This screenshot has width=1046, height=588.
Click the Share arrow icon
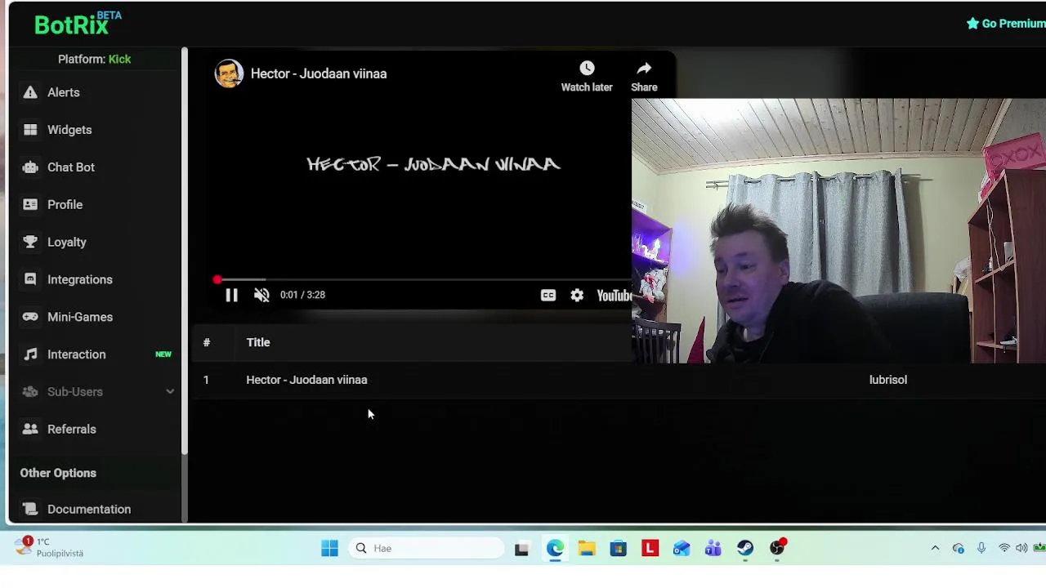(x=644, y=68)
